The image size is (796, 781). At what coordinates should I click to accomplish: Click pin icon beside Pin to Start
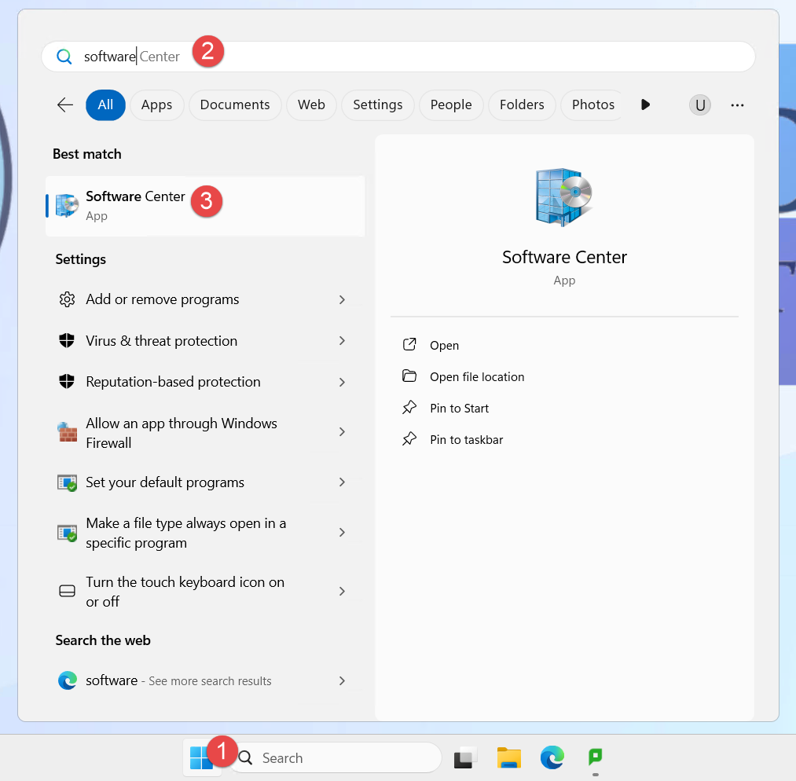(x=409, y=408)
